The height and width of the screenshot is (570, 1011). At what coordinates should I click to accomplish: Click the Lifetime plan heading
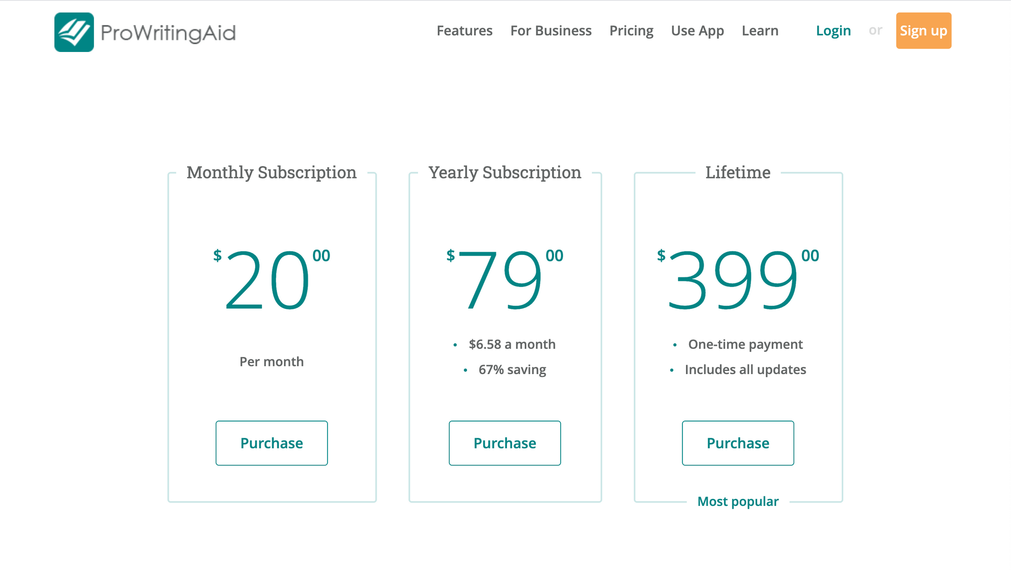point(738,173)
